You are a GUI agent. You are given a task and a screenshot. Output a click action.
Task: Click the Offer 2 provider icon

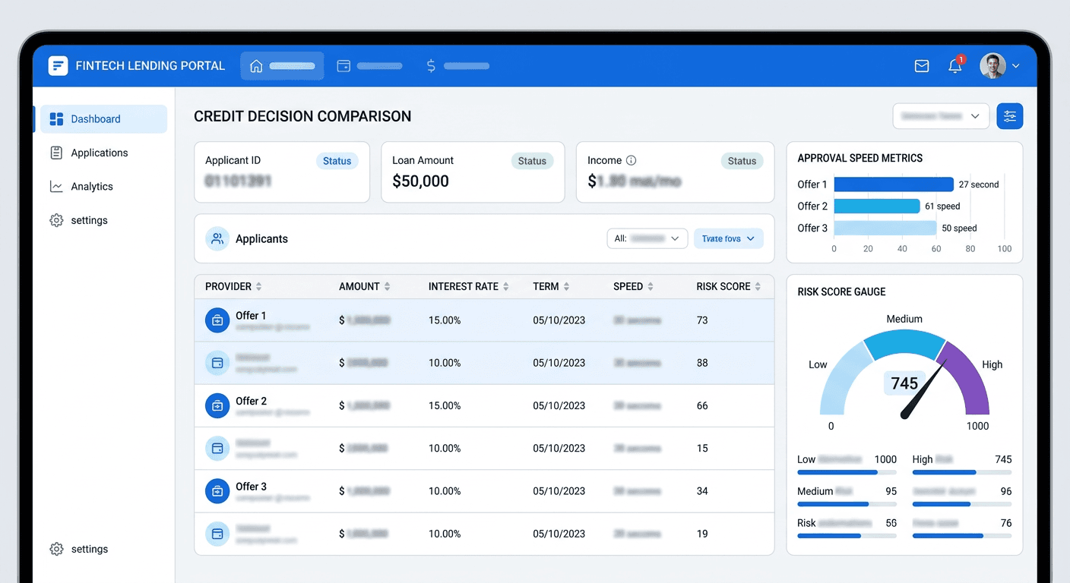pos(217,405)
